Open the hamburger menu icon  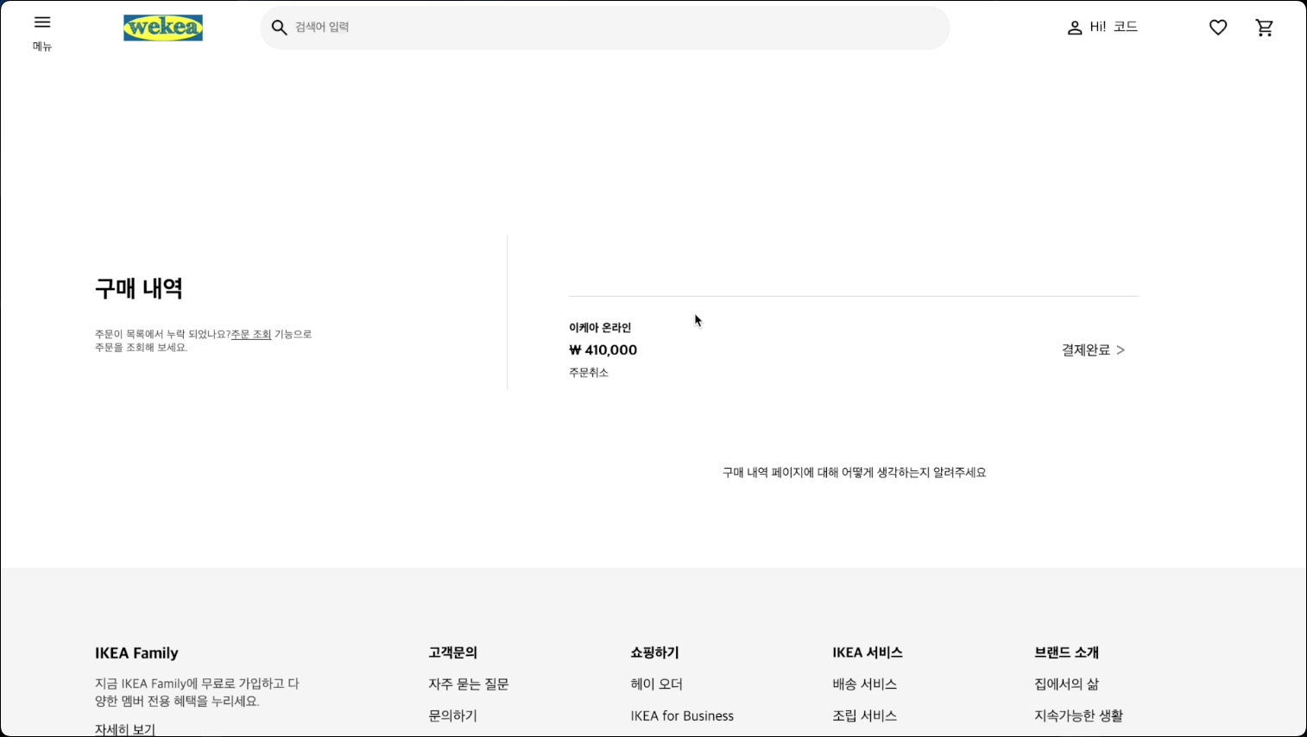(x=41, y=22)
